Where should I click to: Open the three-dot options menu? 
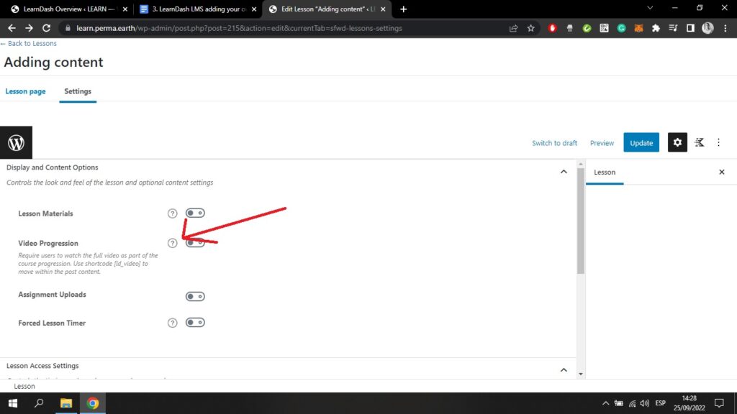[718, 142]
